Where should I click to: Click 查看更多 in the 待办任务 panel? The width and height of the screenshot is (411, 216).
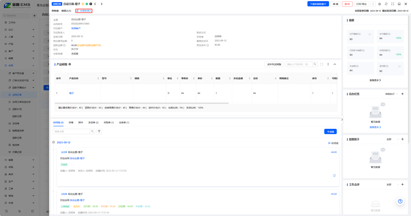point(375,127)
